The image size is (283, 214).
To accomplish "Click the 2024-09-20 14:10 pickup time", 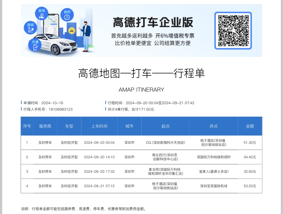I will (99, 157).
